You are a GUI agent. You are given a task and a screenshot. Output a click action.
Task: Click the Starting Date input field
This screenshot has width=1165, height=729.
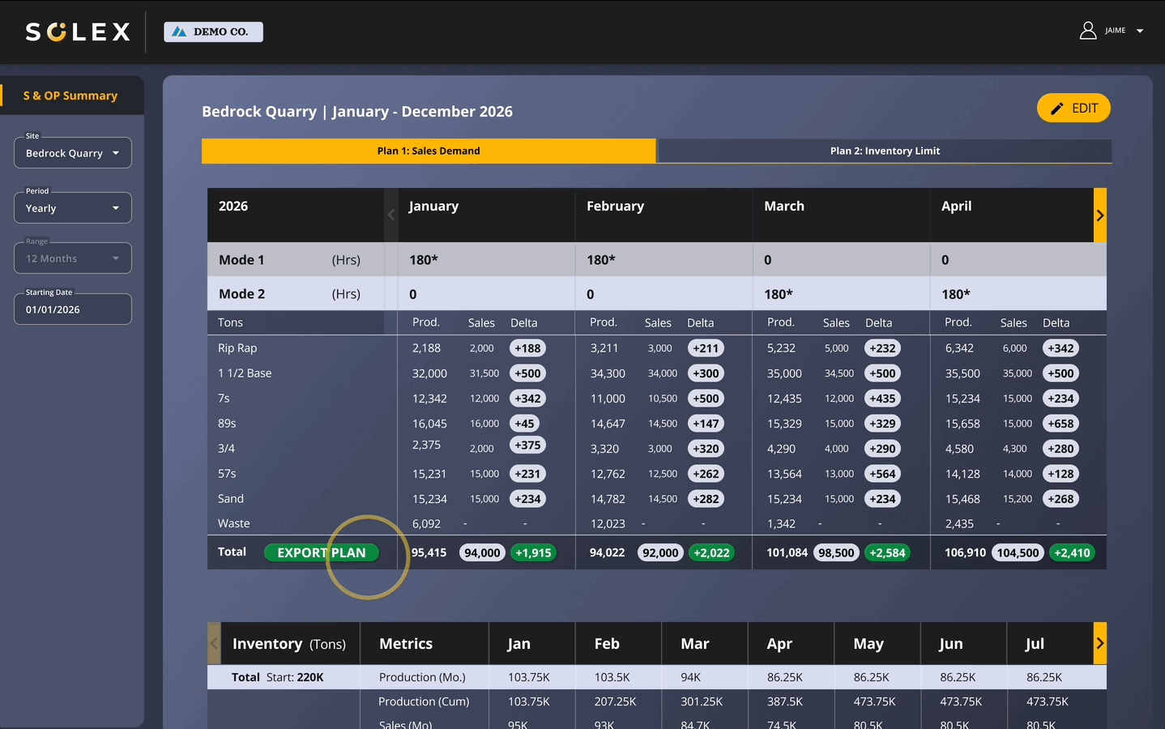click(73, 309)
